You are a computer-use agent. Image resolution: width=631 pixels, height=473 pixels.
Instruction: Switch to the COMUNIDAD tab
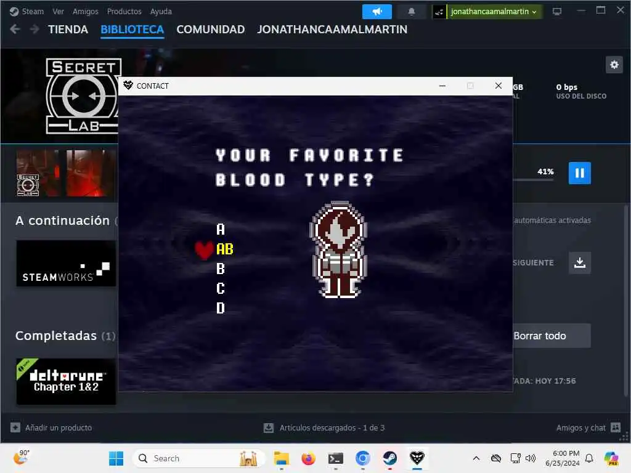[x=211, y=30]
